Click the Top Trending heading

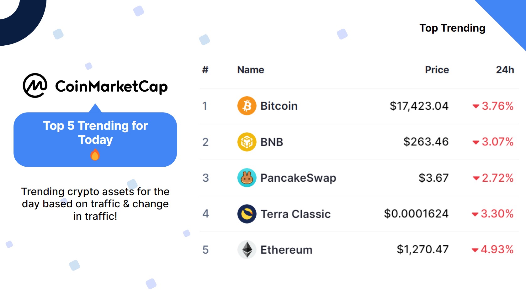pyautogui.click(x=452, y=28)
